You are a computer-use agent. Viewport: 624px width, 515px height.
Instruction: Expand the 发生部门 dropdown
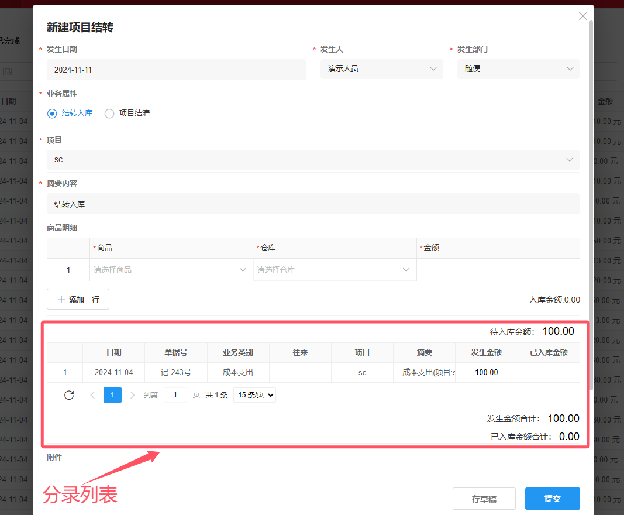click(518, 69)
